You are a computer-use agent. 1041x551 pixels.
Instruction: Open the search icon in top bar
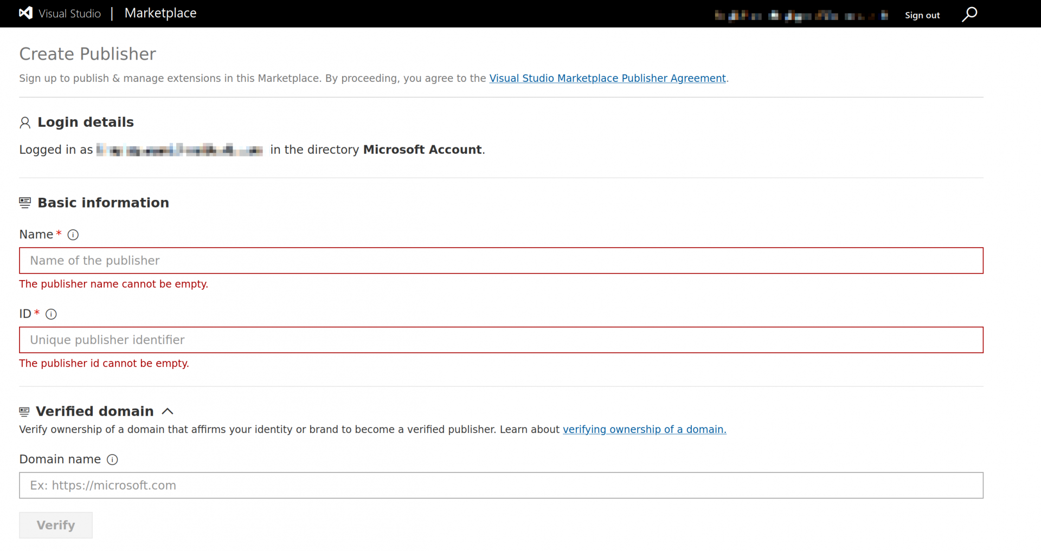[x=969, y=15]
